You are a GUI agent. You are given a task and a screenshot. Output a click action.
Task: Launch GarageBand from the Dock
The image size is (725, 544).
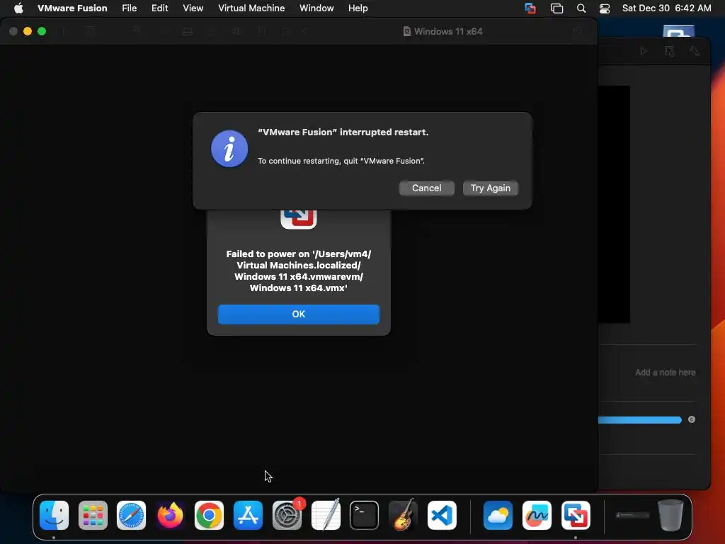pos(403,515)
